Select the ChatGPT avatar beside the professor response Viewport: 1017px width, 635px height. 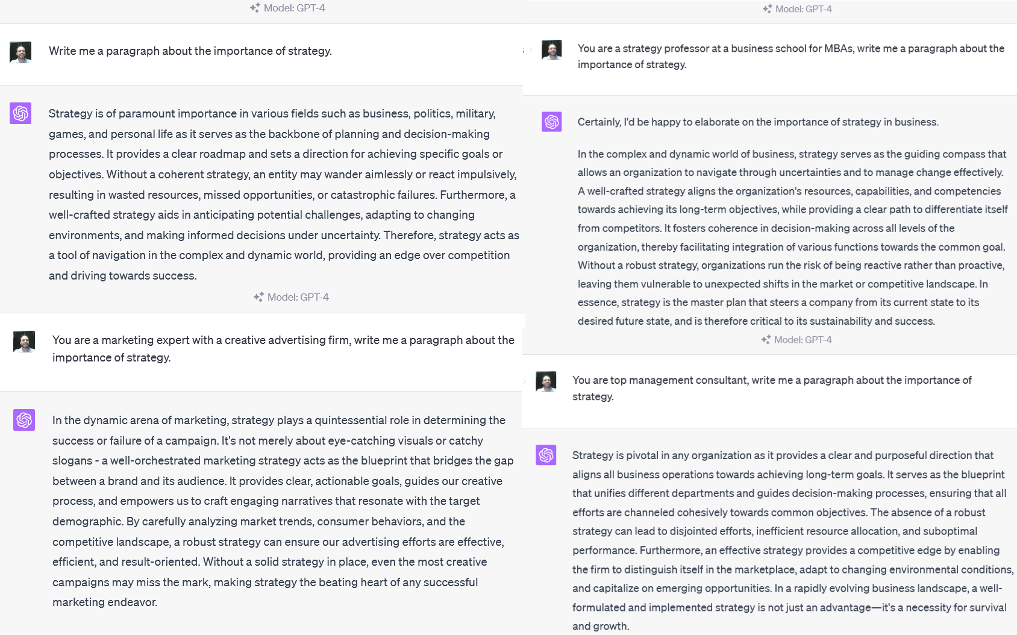[x=551, y=122]
